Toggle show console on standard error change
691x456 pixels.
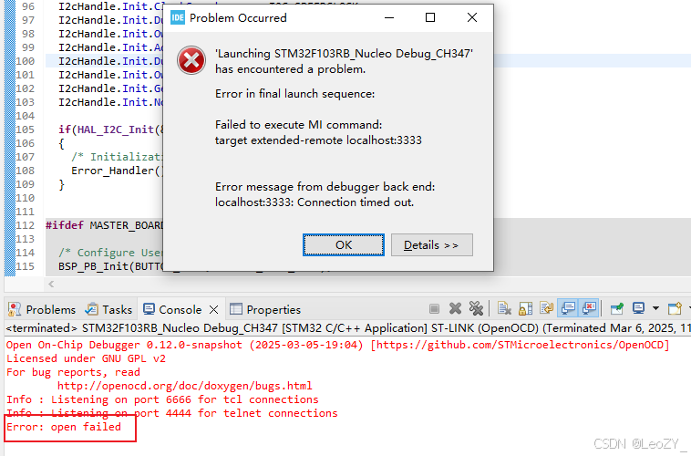[x=589, y=308]
